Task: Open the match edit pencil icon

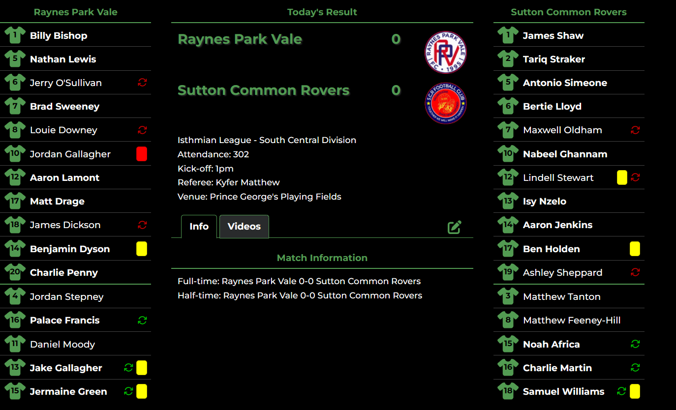Action: [x=454, y=227]
